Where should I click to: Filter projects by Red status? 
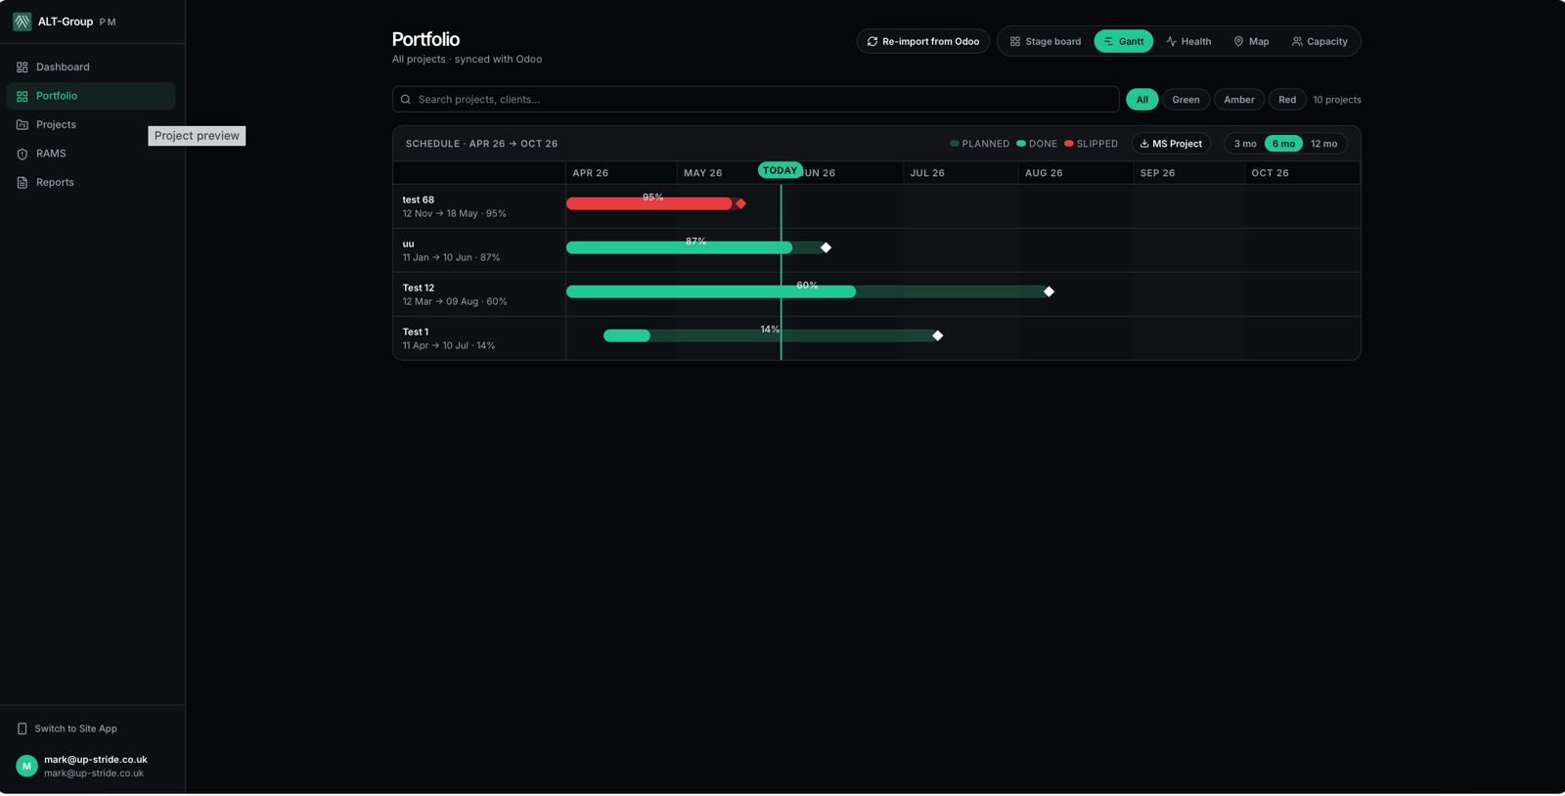[x=1287, y=100]
